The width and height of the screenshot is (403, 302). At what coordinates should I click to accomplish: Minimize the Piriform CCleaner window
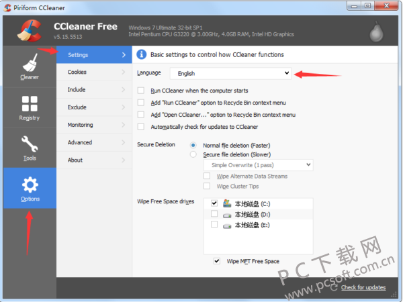click(x=354, y=5)
